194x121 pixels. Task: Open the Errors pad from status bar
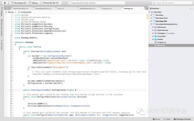click(x=156, y=119)
